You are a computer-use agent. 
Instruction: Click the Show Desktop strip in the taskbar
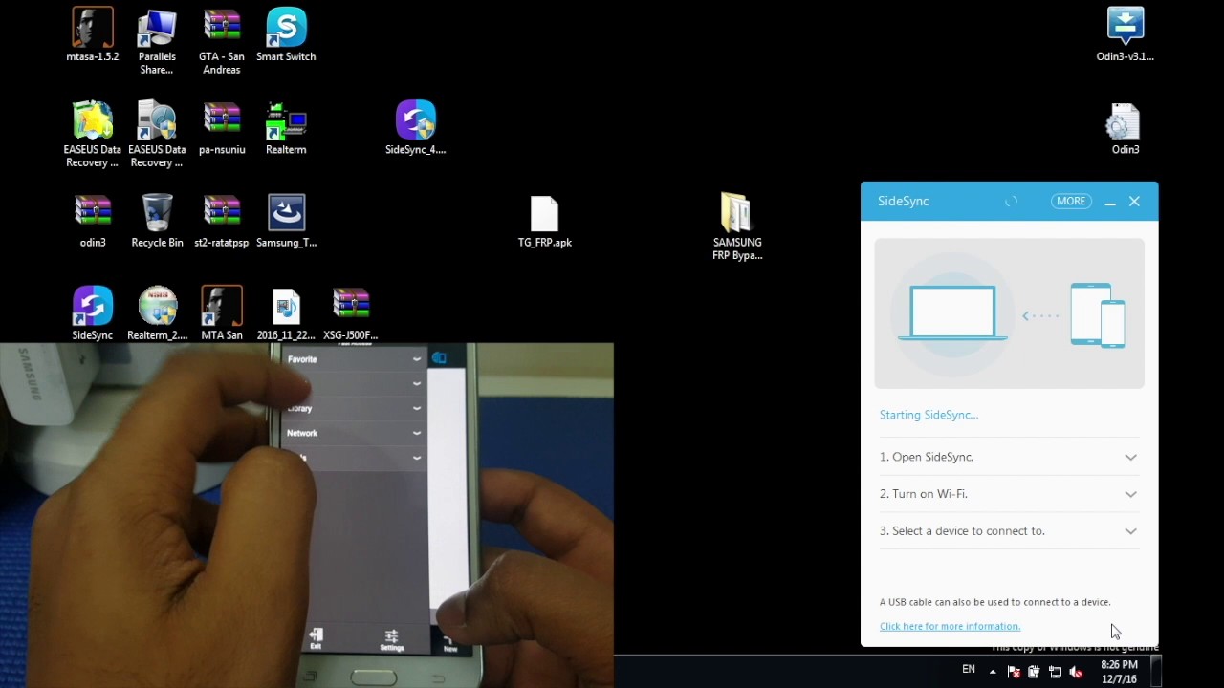pyautogui.click(x=1155, y=672)
